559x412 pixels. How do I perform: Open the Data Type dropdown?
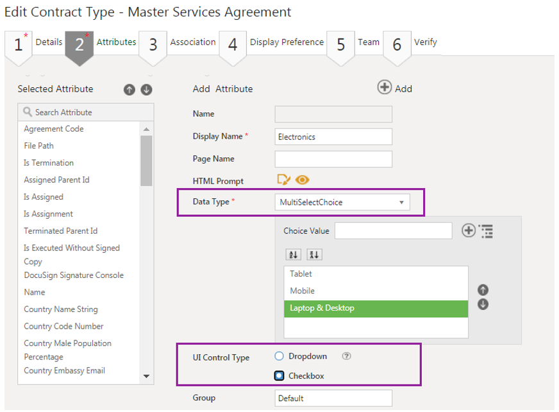pos(342,202)
